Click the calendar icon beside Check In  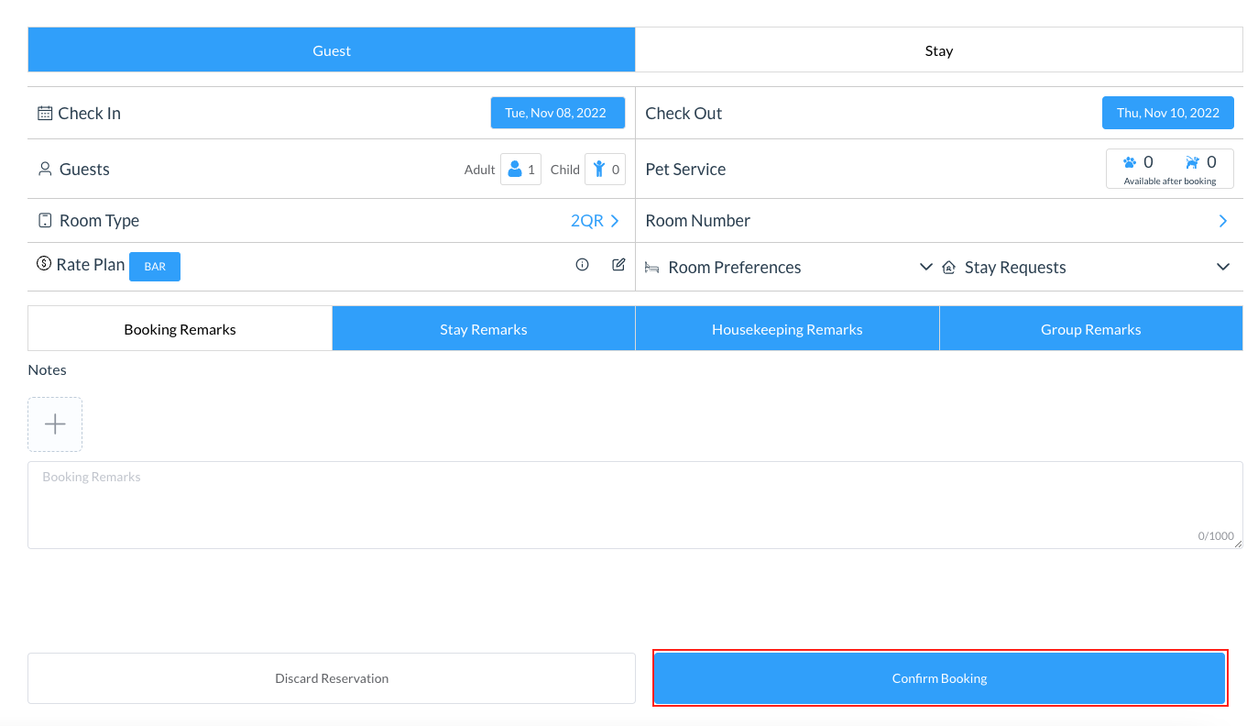[x=44, y=114]
